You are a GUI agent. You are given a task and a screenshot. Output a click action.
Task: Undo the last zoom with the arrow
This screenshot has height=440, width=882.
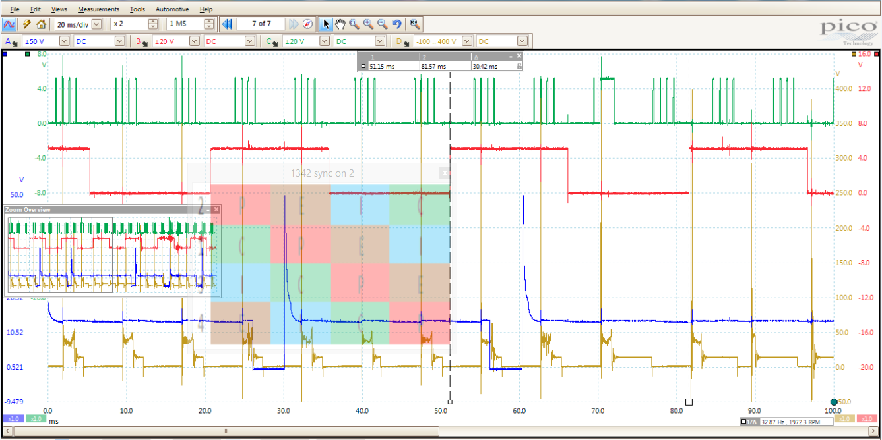(x=396, y=24)
